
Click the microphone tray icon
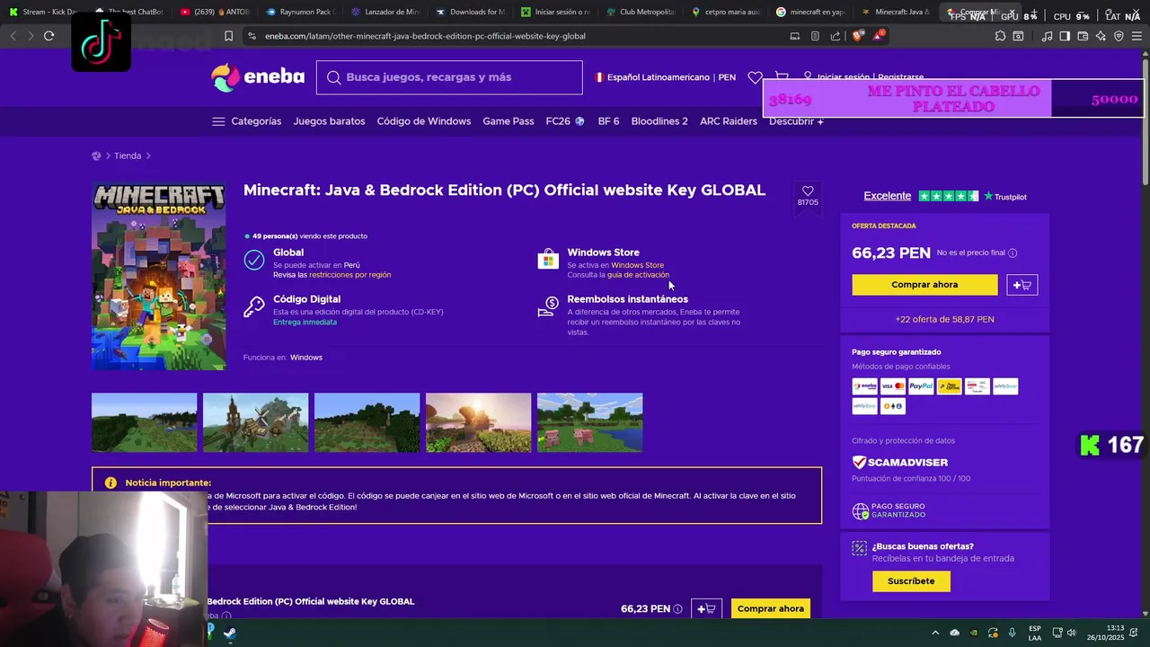[1013, 633]
